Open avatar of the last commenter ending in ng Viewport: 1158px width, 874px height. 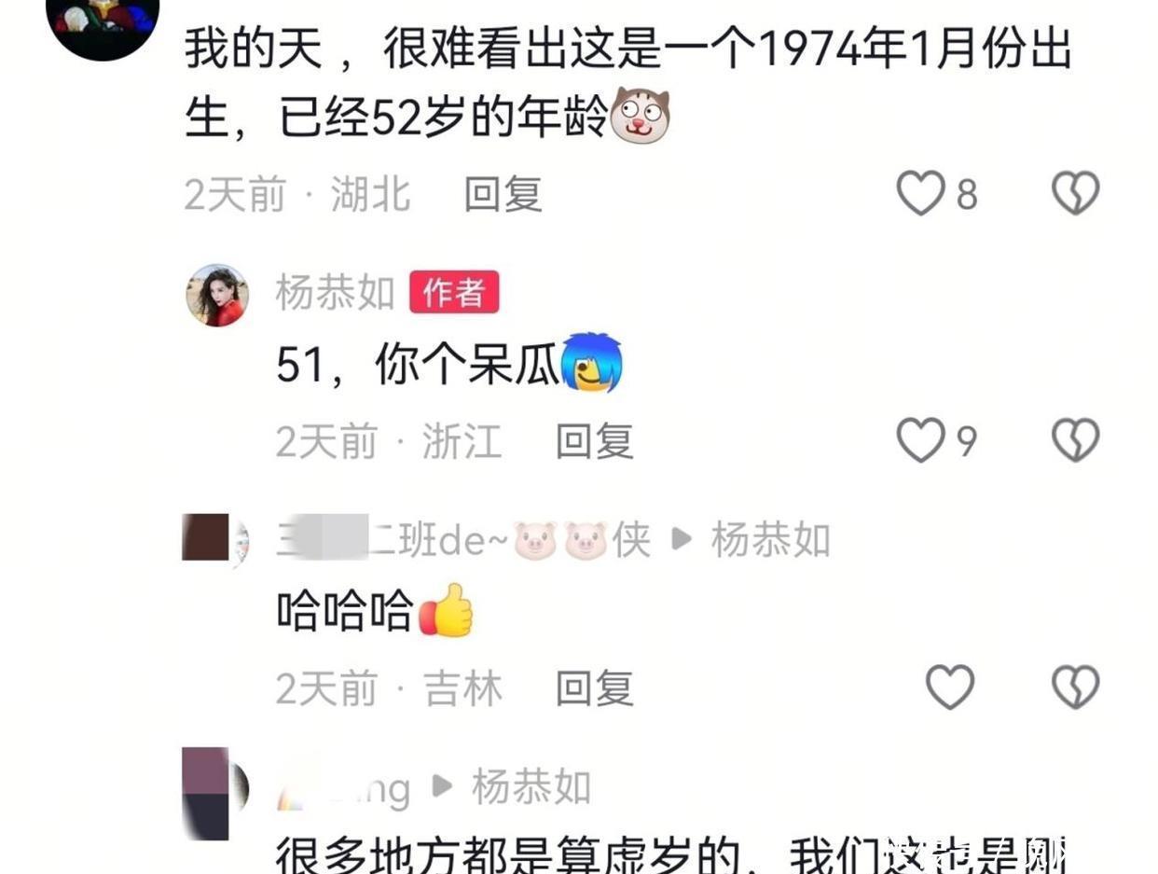(x=215, y=793)
